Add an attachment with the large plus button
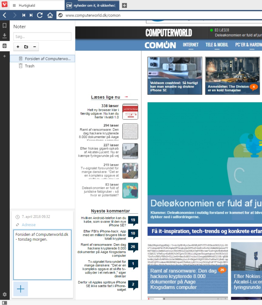Screen dimensions: 262x305 pos(21,289)
